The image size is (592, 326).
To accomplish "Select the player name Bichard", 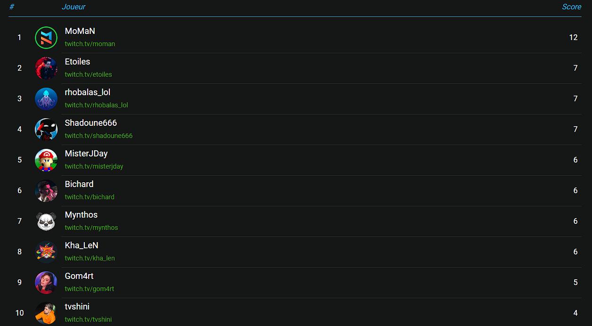I will click(x=79, y=184).
